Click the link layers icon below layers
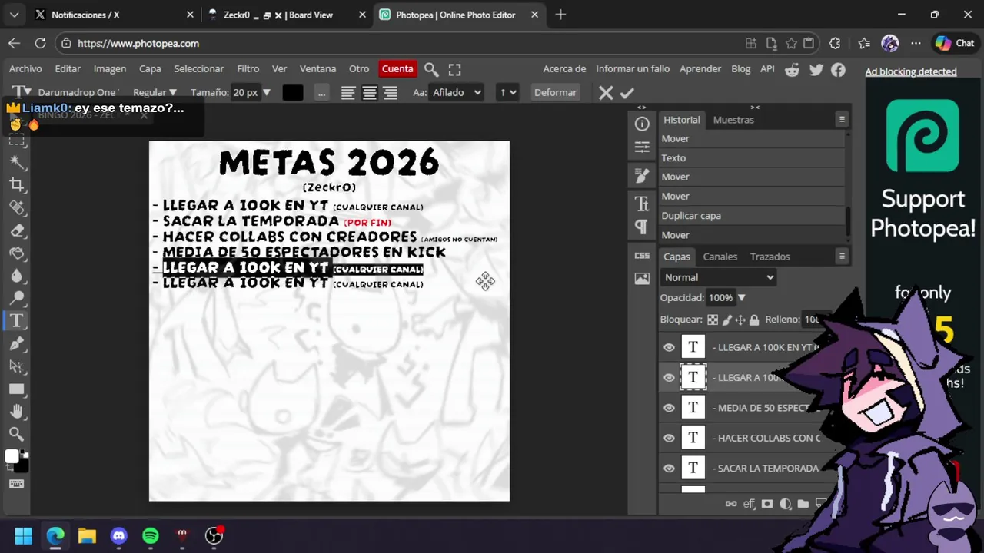The image size is (984, 553). [731, 504]
